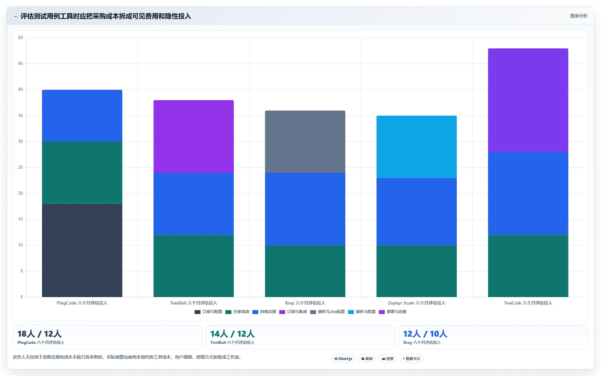Click x-axis label PingCode 六个月评估投入
The width and height of the screenshot is (601, 376).
[82, 303]
